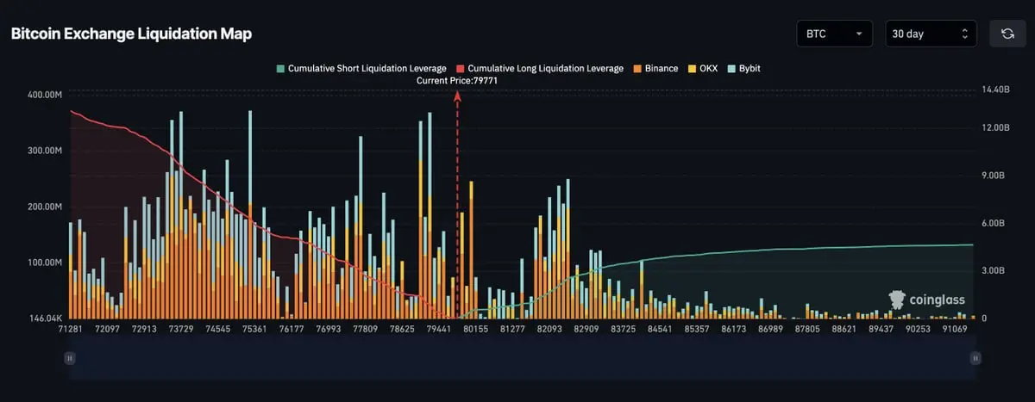Toggle Cumulative Short Liquidation Leverage legend
Viewport: 1035px width, 402px height.
(x=361, y=68)
